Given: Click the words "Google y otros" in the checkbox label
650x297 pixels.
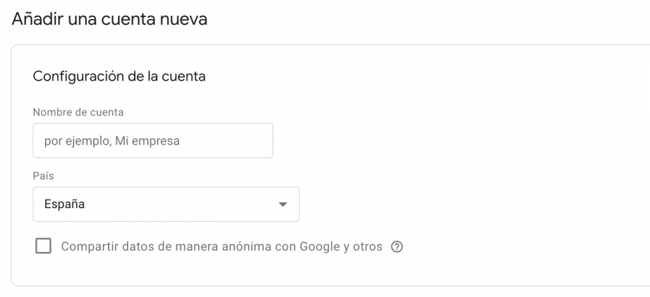Looking at the screenshot, I should [346, 247].
